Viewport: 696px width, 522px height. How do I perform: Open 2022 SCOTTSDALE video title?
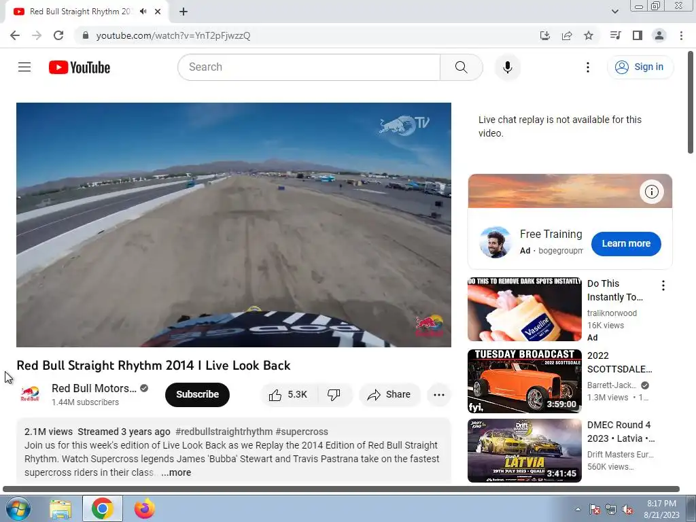(x=620, y=363)
